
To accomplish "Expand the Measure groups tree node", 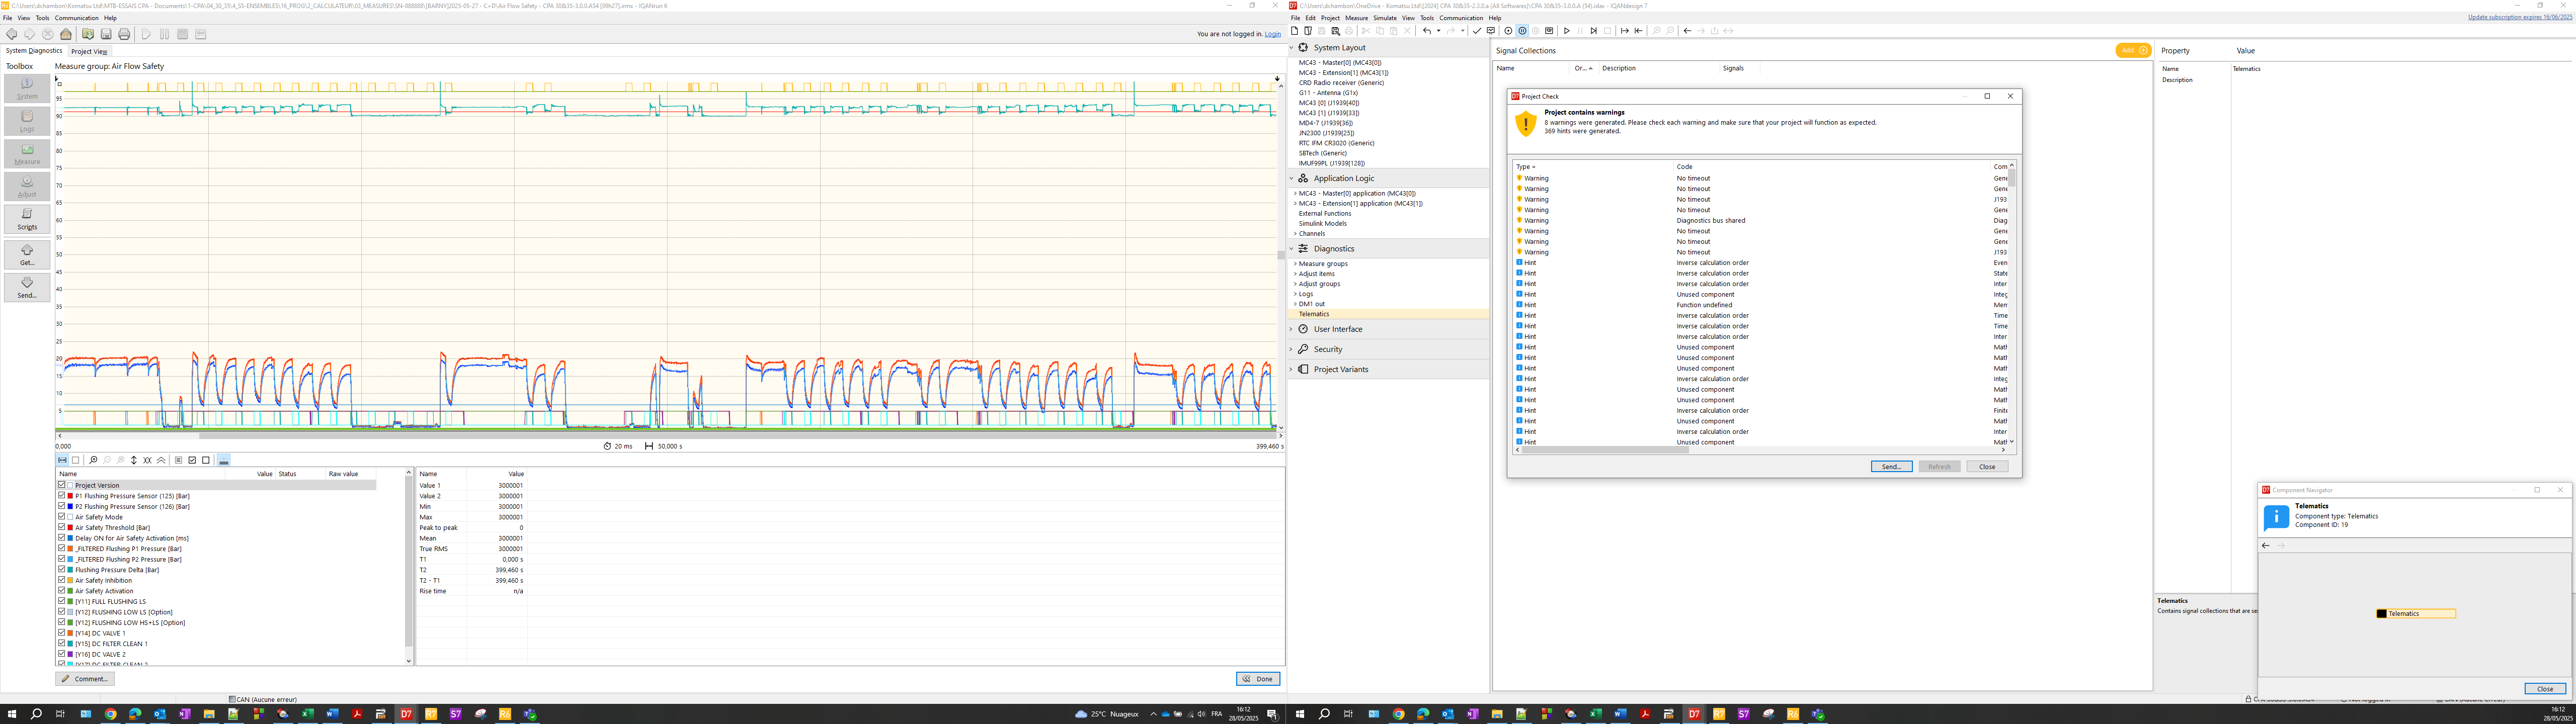I will (x=1295, y=264).
